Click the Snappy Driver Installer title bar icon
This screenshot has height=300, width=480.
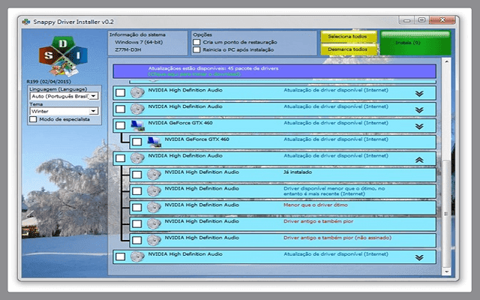pos(26,22)
